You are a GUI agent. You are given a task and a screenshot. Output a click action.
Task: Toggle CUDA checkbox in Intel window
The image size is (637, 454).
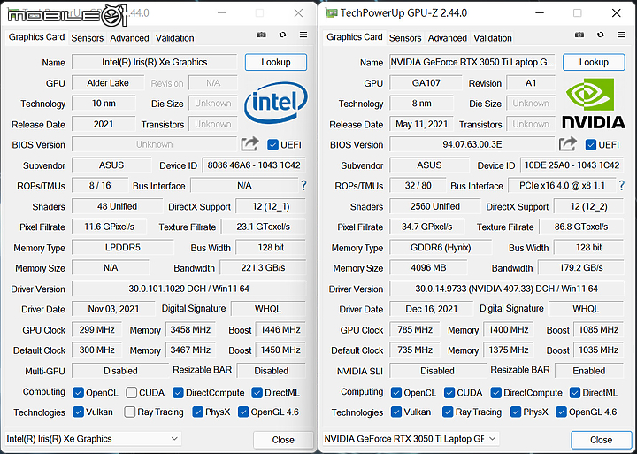(x=131, y=393)
